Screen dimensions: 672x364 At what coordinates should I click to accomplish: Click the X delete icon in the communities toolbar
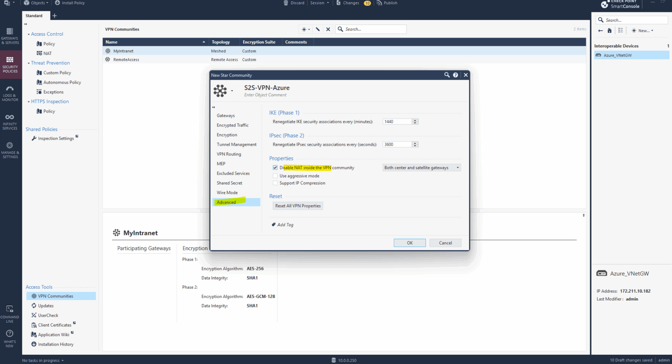pyautogui.click(x=328, y=29)
